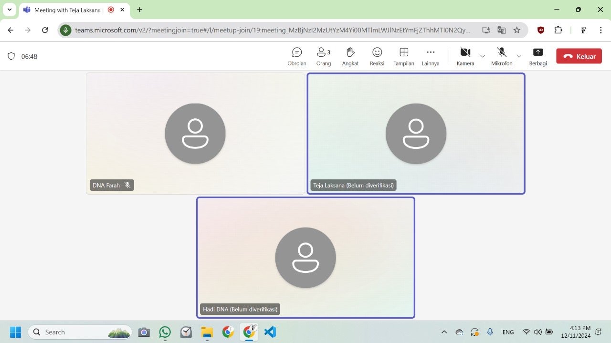The image size is (611, 343).
Task: Open the Lainnya more options menu
Action: coord(430,56)
